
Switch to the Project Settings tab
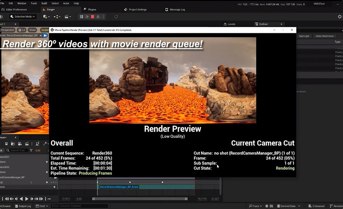coord(138,9)
